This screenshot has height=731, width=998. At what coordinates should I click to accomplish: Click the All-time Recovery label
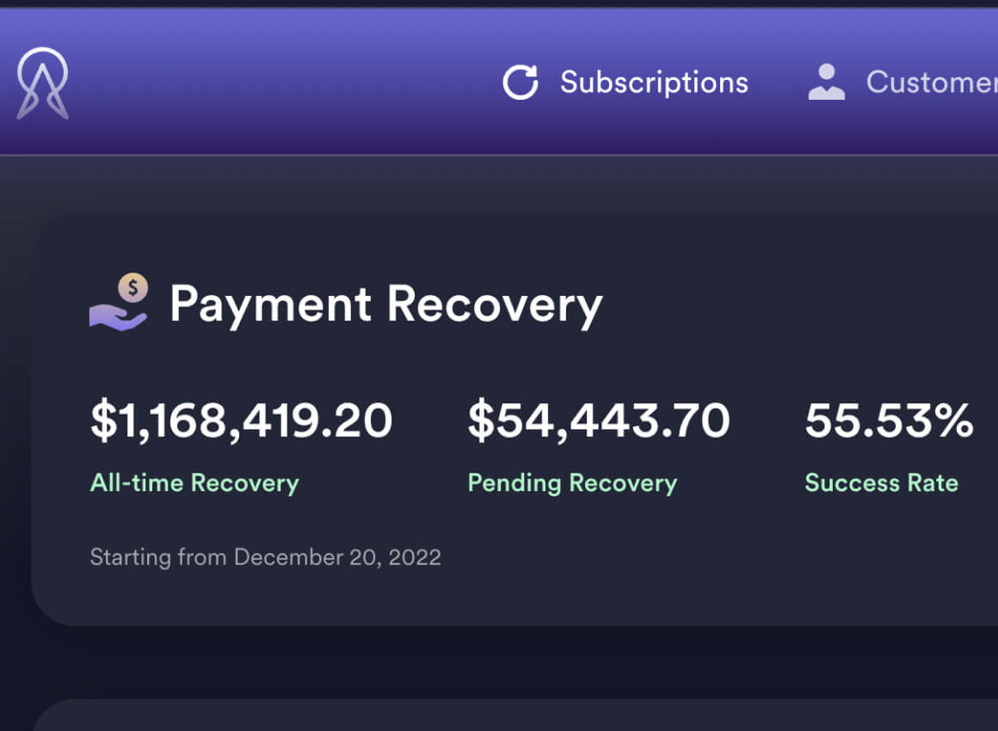click(x=194, y=483)
